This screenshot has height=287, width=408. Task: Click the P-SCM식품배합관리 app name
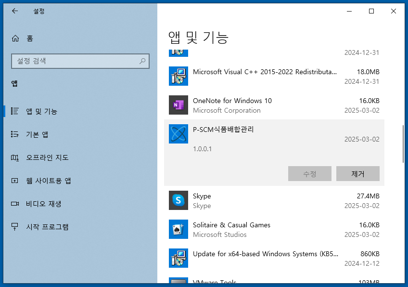(223, 129)
